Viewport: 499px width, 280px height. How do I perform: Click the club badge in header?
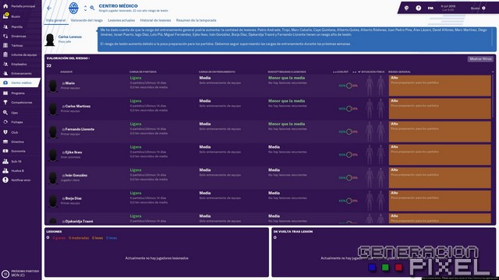pos(73,8)
